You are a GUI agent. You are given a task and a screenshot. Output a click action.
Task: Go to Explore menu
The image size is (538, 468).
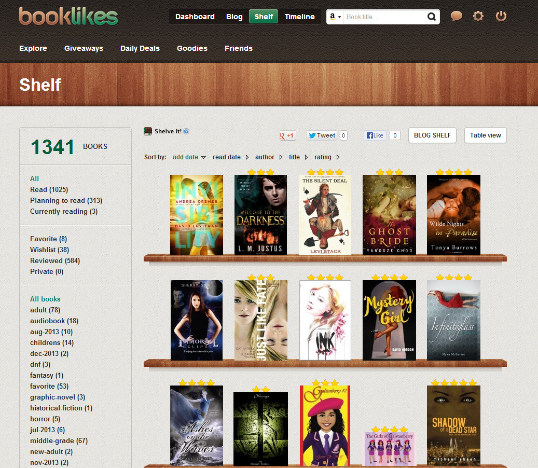(x=33, y=48)
